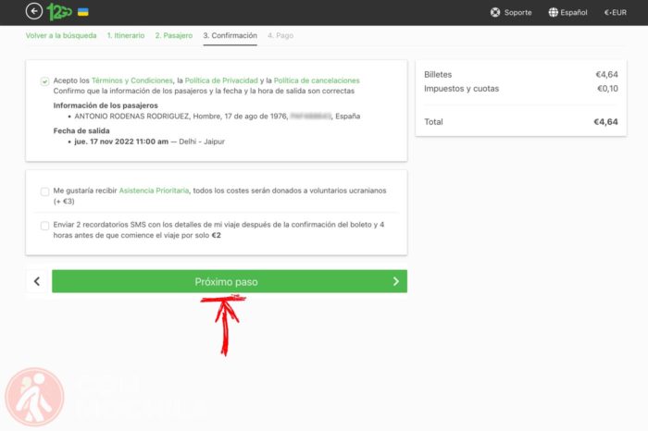The width and height of the screenshot is (648, 431).
Task: Switch to the 2. Pasajero step
Action: (x=174, y=35)
